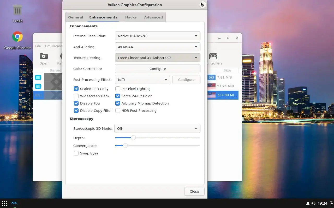The width and height of the screenshot is (334, 208).
Task: Switch to the Hacks tab
Action: point(131,17)
